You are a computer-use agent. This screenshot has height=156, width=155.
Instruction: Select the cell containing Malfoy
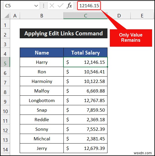pyautogui.click(x=42, y=91)
